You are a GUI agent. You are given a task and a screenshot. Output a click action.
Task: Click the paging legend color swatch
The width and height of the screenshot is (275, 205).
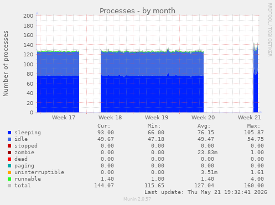[x=9, y=166]
